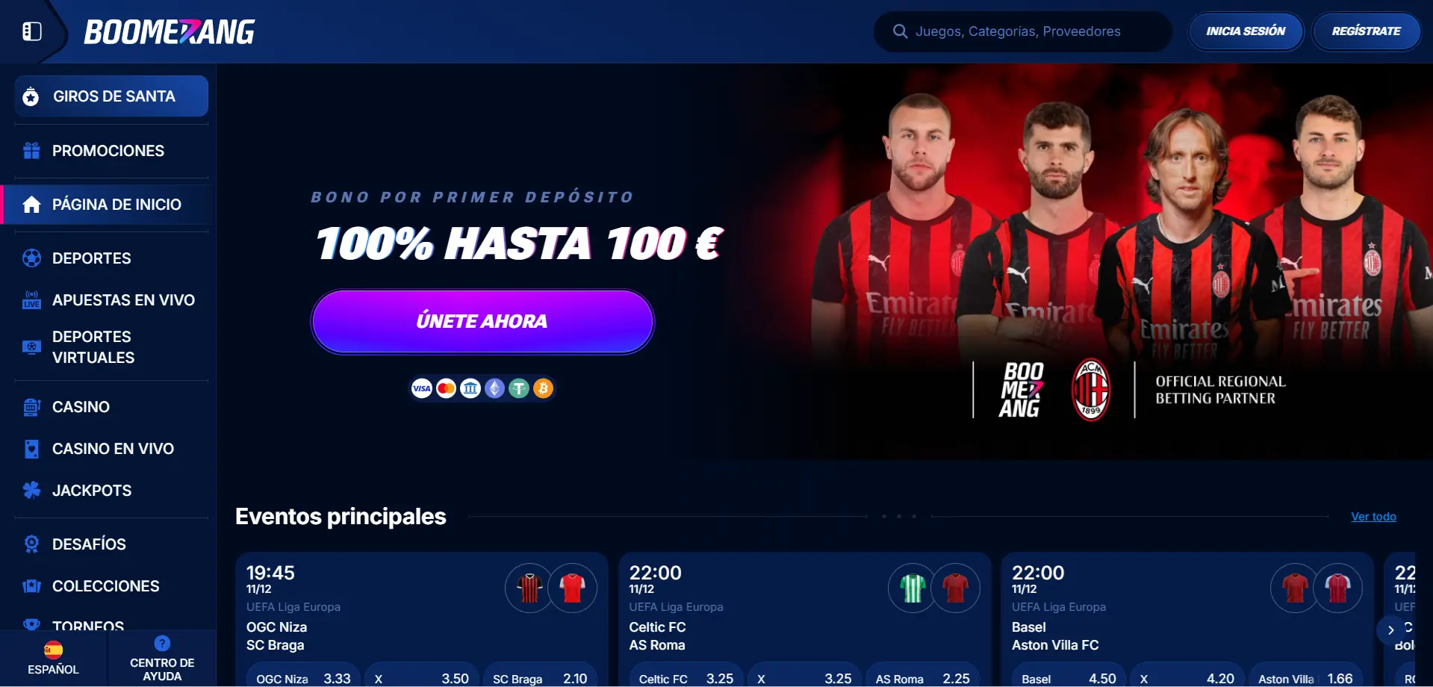Click the Boomerang logo
Image resolution: width=1433 pixels, height=687 pixels.
point(170,32)
